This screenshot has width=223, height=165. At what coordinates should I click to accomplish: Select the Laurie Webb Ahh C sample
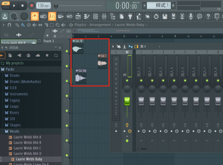click(27, 148)
